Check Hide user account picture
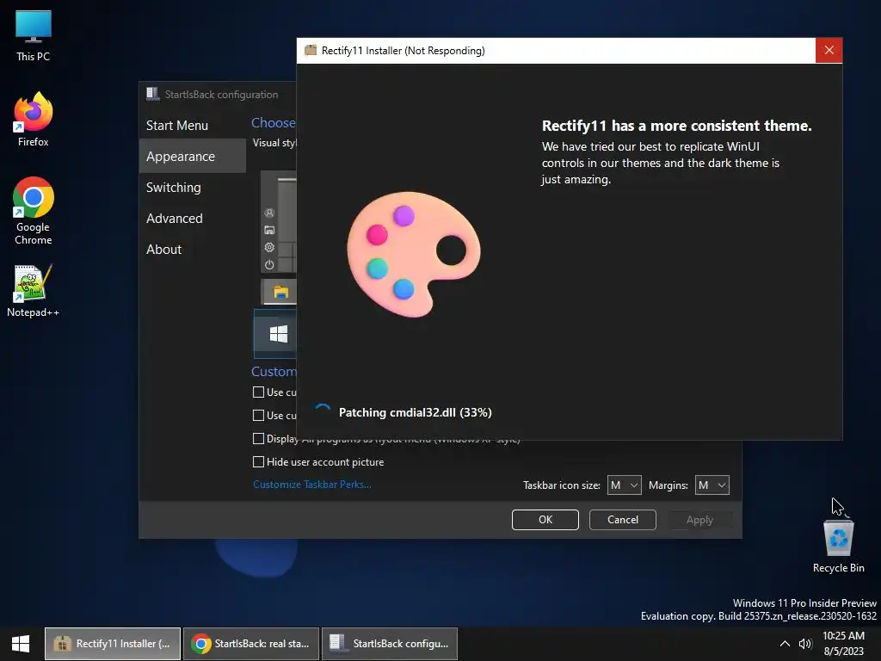The height and width of the screenshot is (661, 881). click(258, 462)
